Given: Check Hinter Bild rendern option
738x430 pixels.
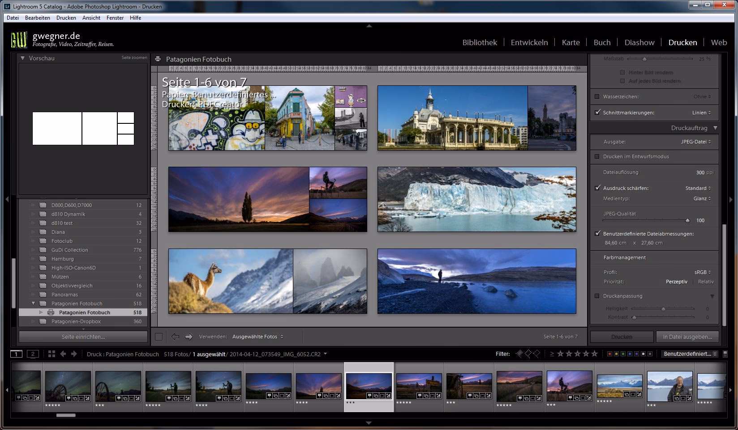Looking at the screenshot, I should (x=622, y=72).
